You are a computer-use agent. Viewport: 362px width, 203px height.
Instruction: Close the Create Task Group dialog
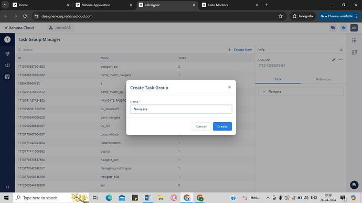coord(229,87)
